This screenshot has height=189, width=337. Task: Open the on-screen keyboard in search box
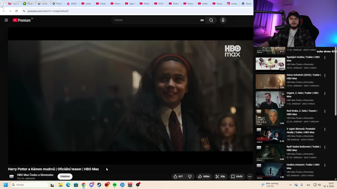click(202, 20)
